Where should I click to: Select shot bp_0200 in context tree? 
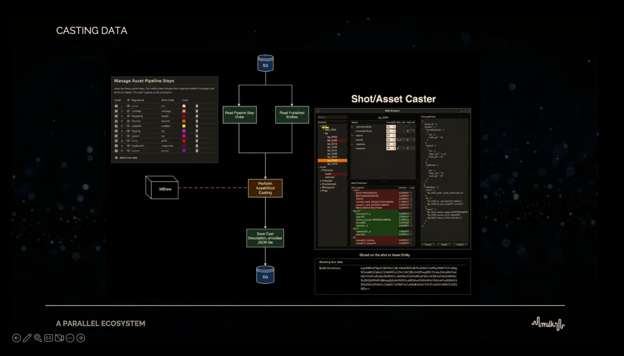(332, 140)
